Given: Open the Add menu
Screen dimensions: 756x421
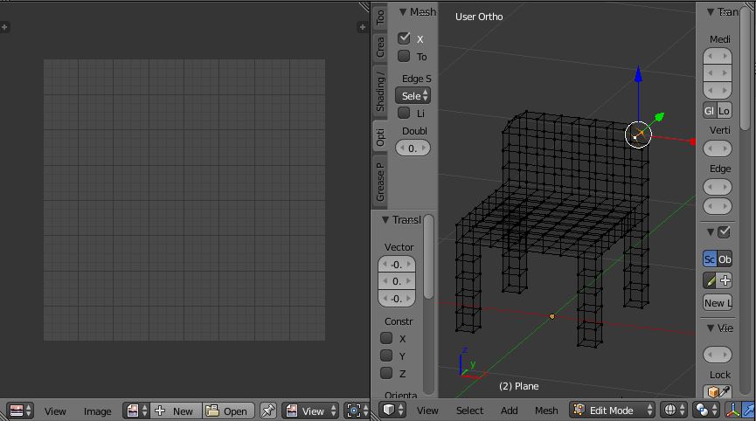Looking at the screenshot, I should (510, 410).
